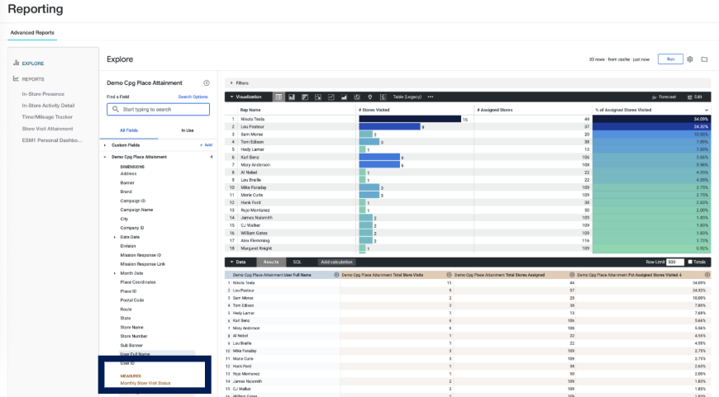The height and width of the screenshot is (397, 719).
Task: Open the explore settings gear
Action: (x=690, y=59)
